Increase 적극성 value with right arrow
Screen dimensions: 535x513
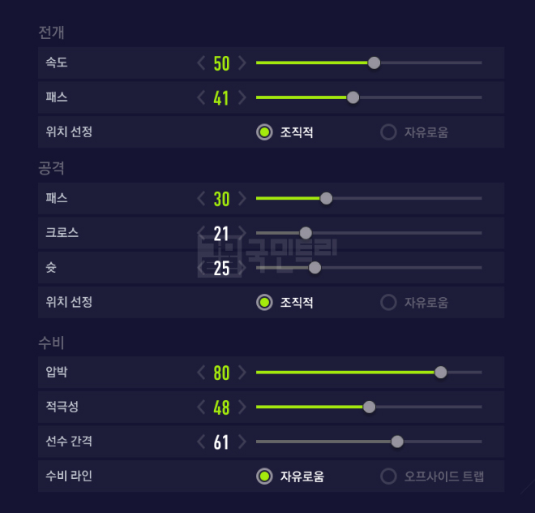[x=242, y=407]
